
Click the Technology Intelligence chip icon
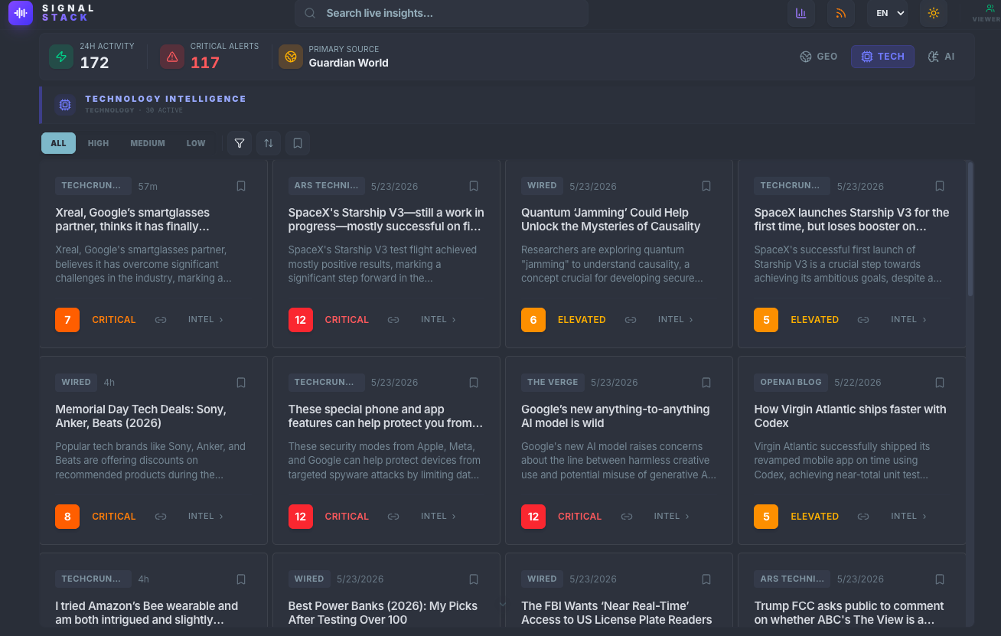click(65, 105)
